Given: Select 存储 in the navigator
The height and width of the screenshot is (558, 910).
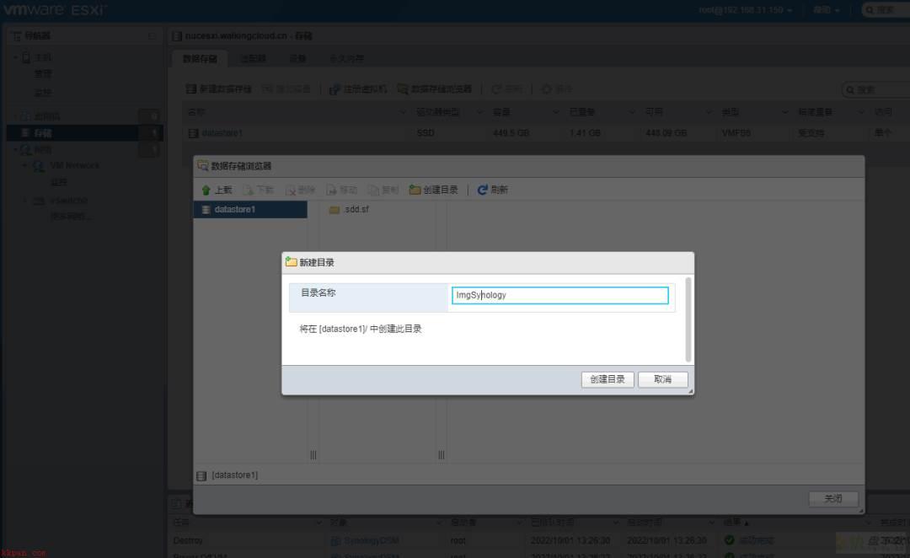Looking at the screenshot, I should pos(84,133).
